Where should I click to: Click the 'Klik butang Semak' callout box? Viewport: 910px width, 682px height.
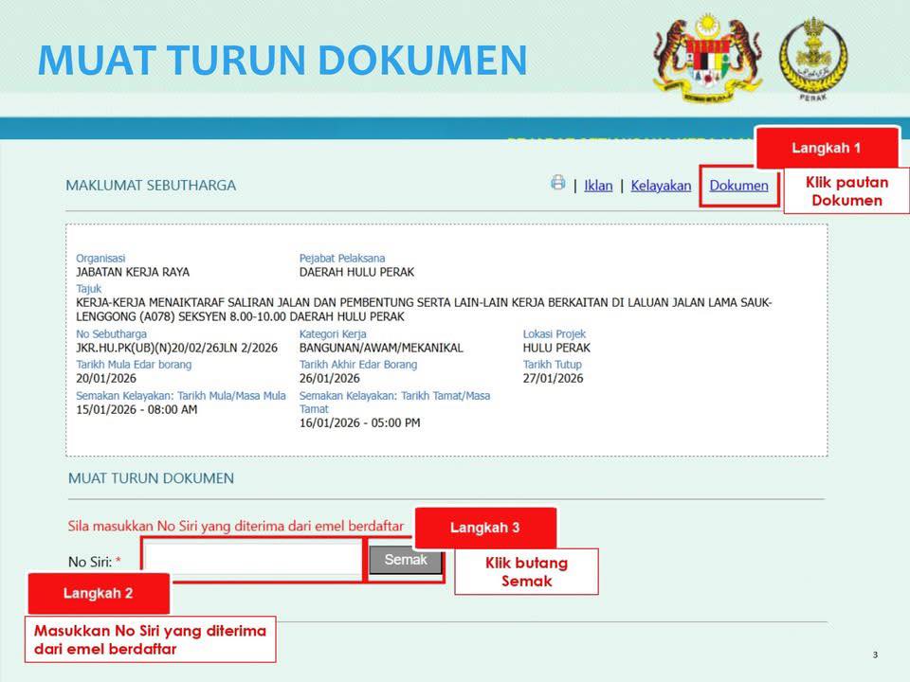pos(526,571)
